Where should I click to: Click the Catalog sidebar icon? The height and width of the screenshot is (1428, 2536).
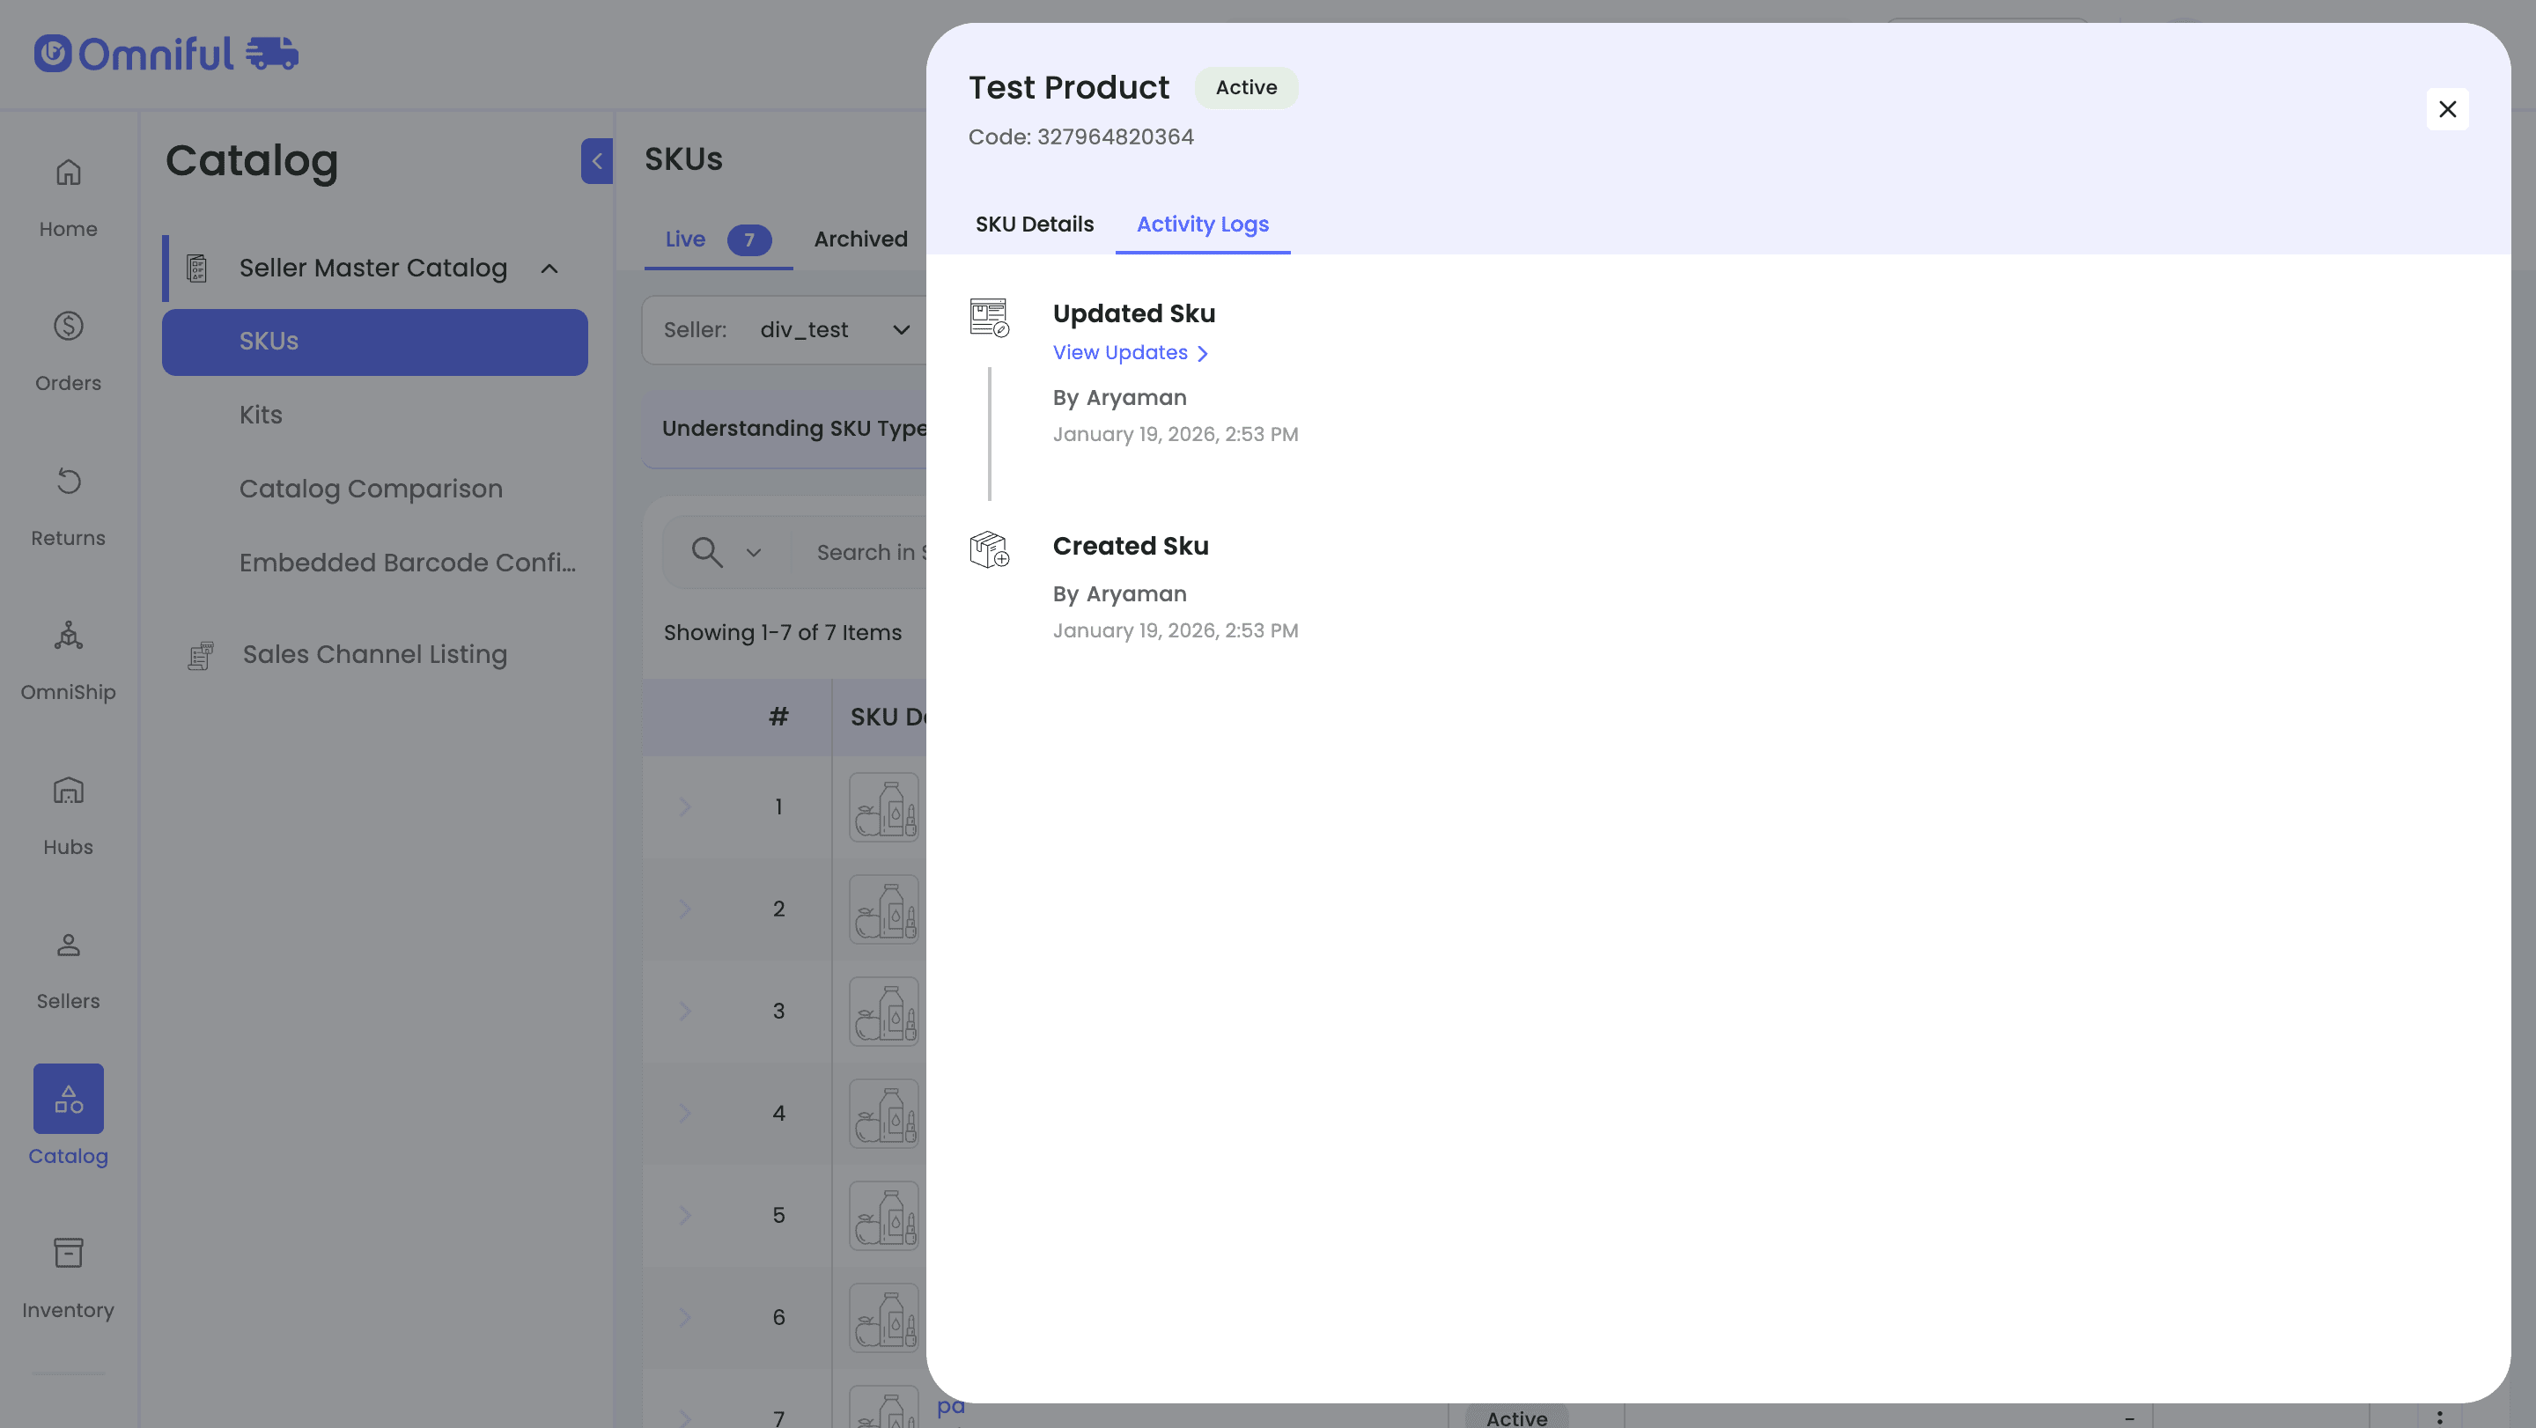click(68, 1100)
